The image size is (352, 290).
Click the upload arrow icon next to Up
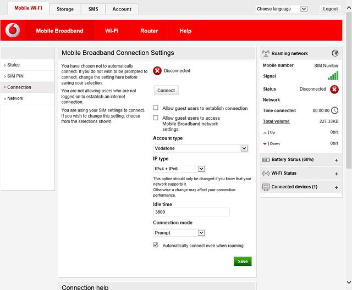(x=265, y=133)
